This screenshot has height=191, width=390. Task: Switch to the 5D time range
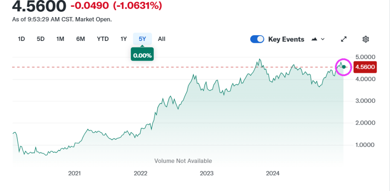pyautogui.click(x=40, y=39)
